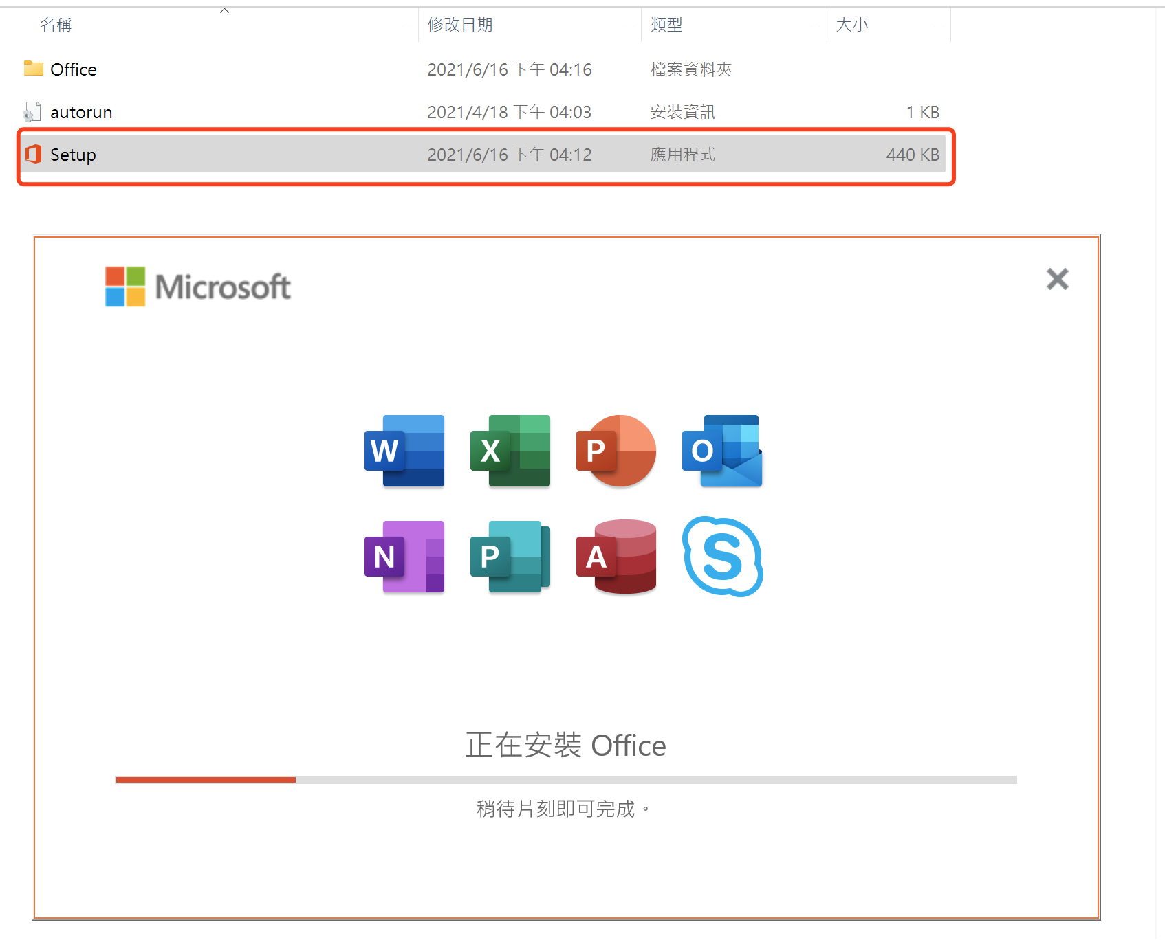Click the Word app icon
Viewport: 1165px width, 940px height.
coord(404,451)
